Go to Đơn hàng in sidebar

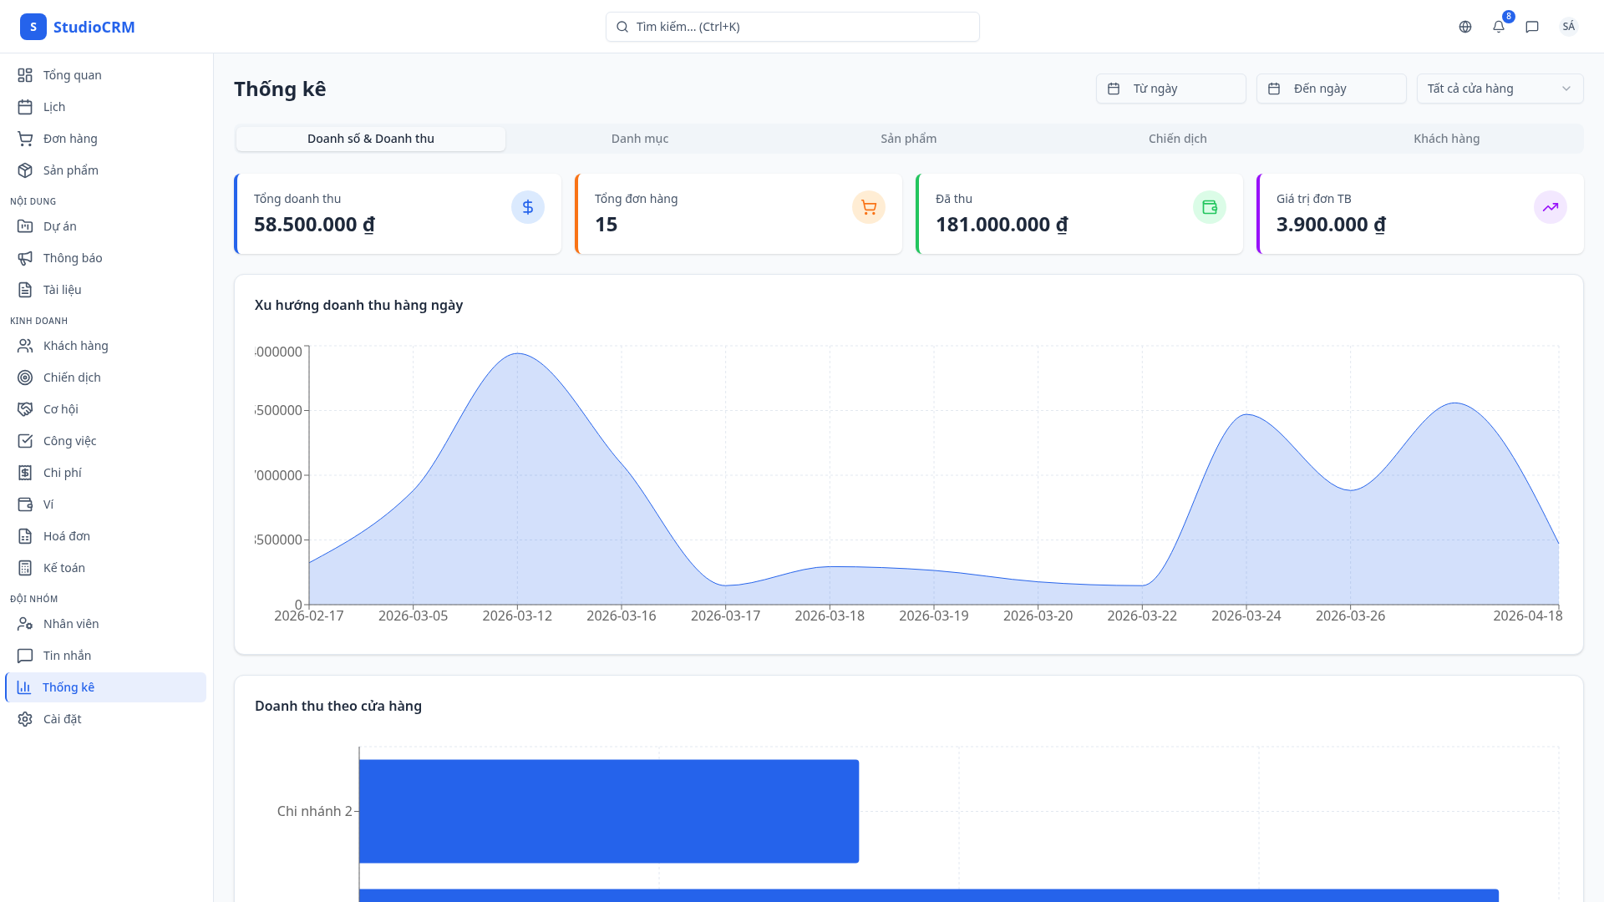70,139
